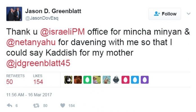Image resolution: width=196 pixels, height=112 pixels.
Task: Open Jason D. Greenblatt profile picture
Action: [14, 14]
